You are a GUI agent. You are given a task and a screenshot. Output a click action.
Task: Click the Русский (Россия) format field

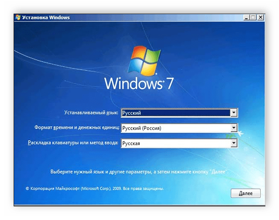click(x=179, y=128)
